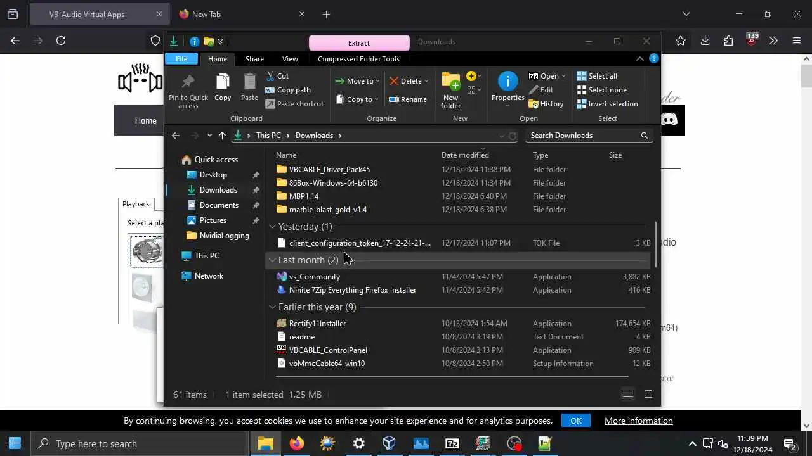Screen dimensions: 812x456
Task: Click History in the Open group
Action: (546, 104)
